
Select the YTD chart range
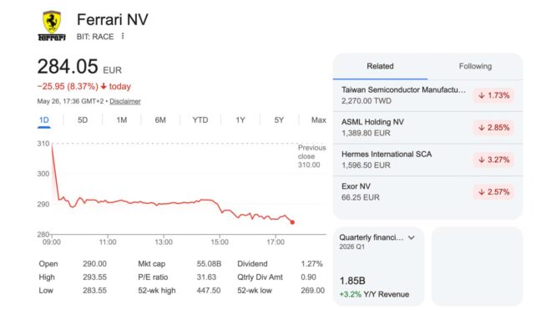click(200, 120)
